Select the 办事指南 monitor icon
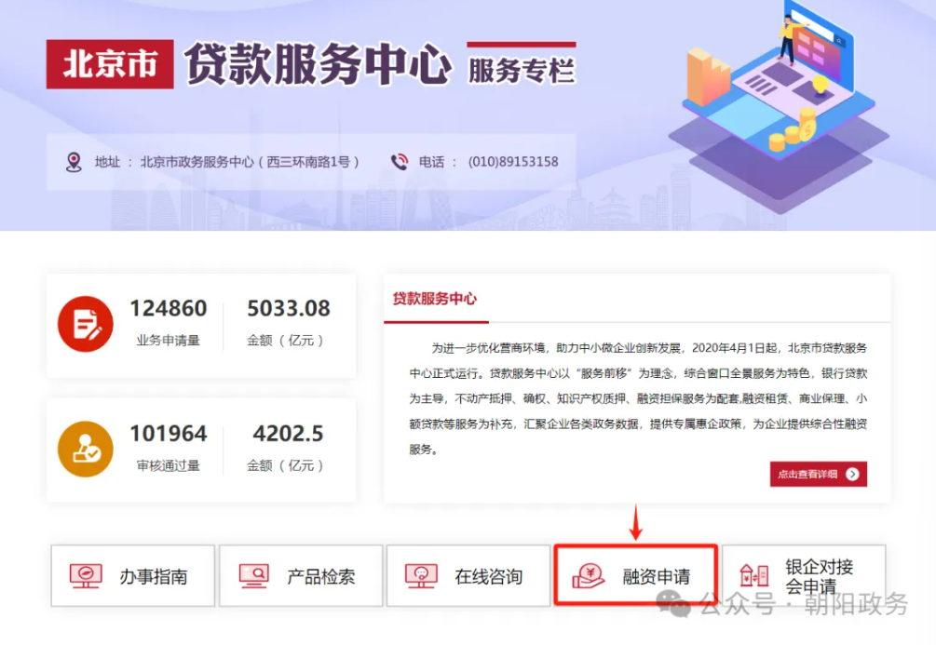936x645 pixels. click(x=85, y=575)
